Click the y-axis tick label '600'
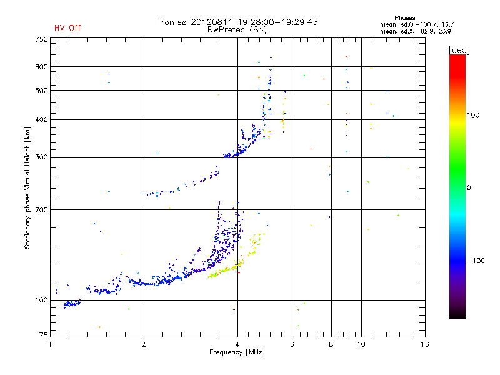The height and width of the screenshot is (375, 500). click(x=41, y=67)
